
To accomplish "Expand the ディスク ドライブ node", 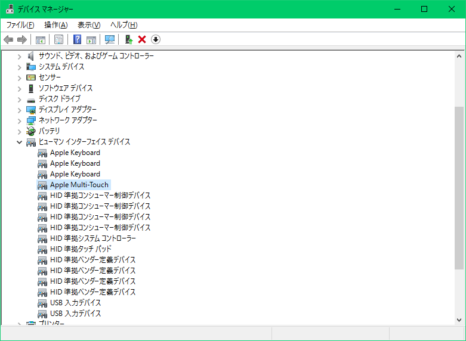I will coord(19,99).
